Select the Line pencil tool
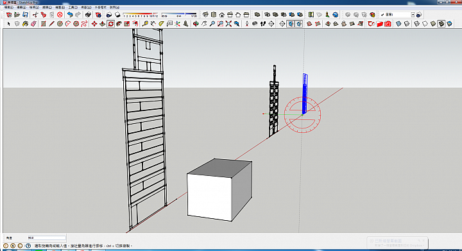The height and width of the screenshot is (251, 462). point(51,24)
